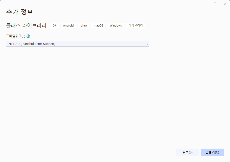Click the maximize button of the dialog
The image size is (230, 162).
[215, 4]
